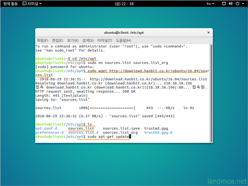
Task: Click the power icon in top bar
Action: tap(238, 3)
